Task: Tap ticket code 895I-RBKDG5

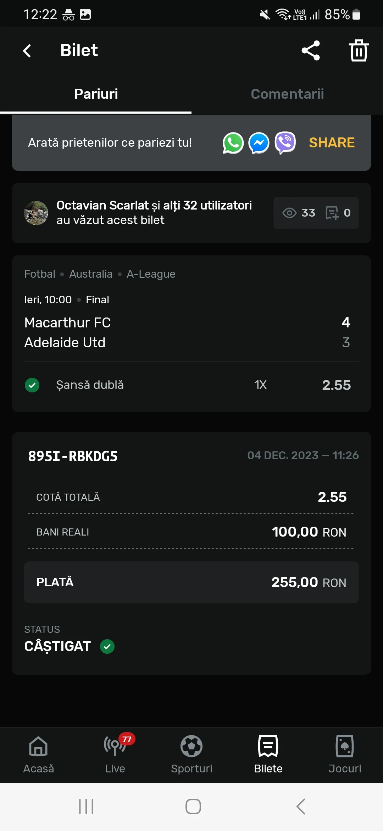Action: click(73, 456)
